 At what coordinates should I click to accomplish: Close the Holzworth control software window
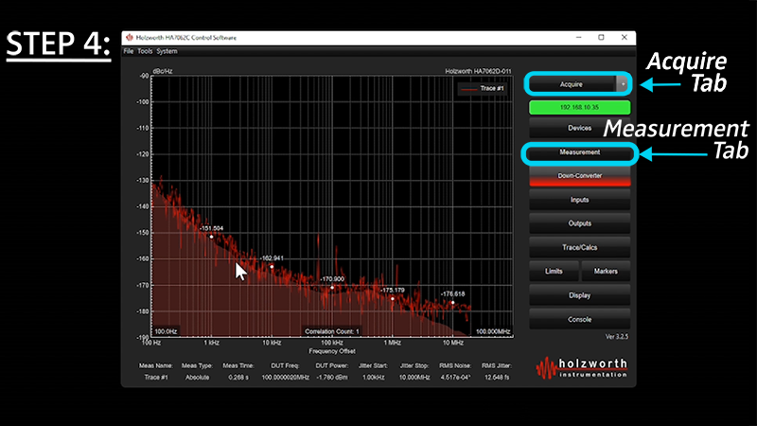pos(625,37)
